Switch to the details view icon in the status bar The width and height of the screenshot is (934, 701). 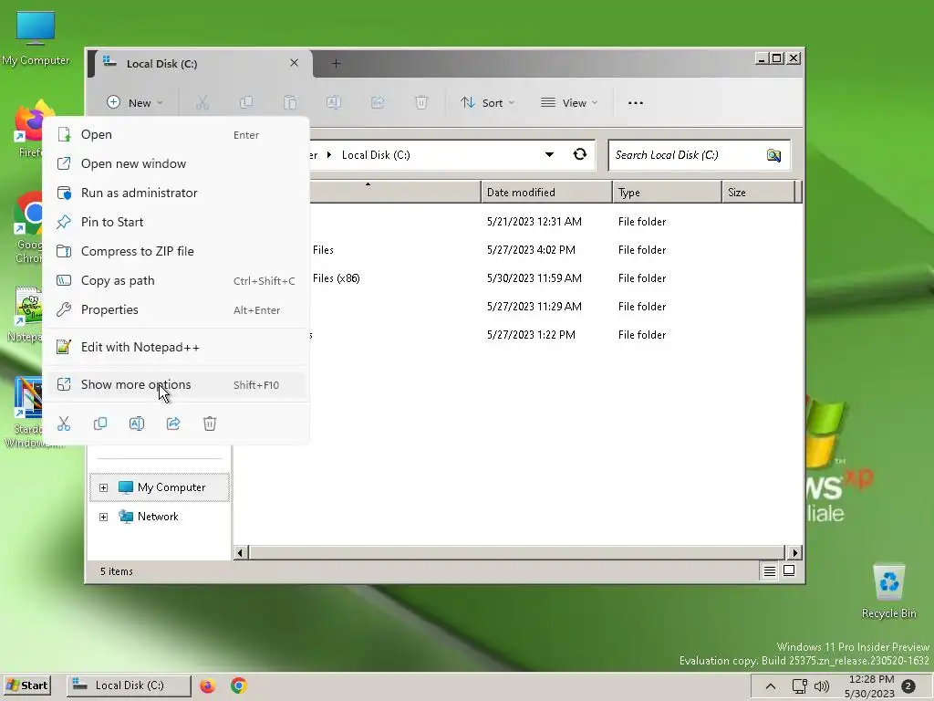coord(770,571)
